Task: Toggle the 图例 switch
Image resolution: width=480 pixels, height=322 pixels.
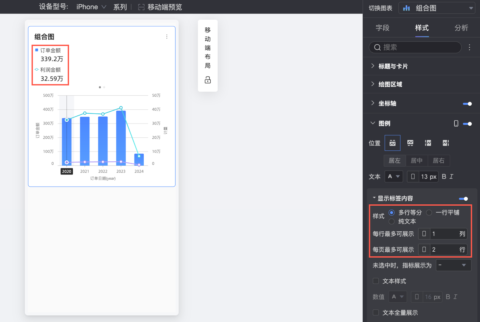Action: 468,124
